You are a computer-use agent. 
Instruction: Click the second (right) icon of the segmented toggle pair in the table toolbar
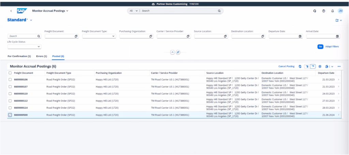pyautogui.click(x=313, y=66)
